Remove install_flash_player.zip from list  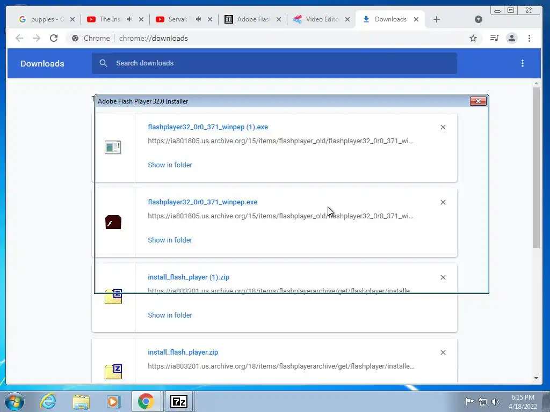(x=443, y=352)
